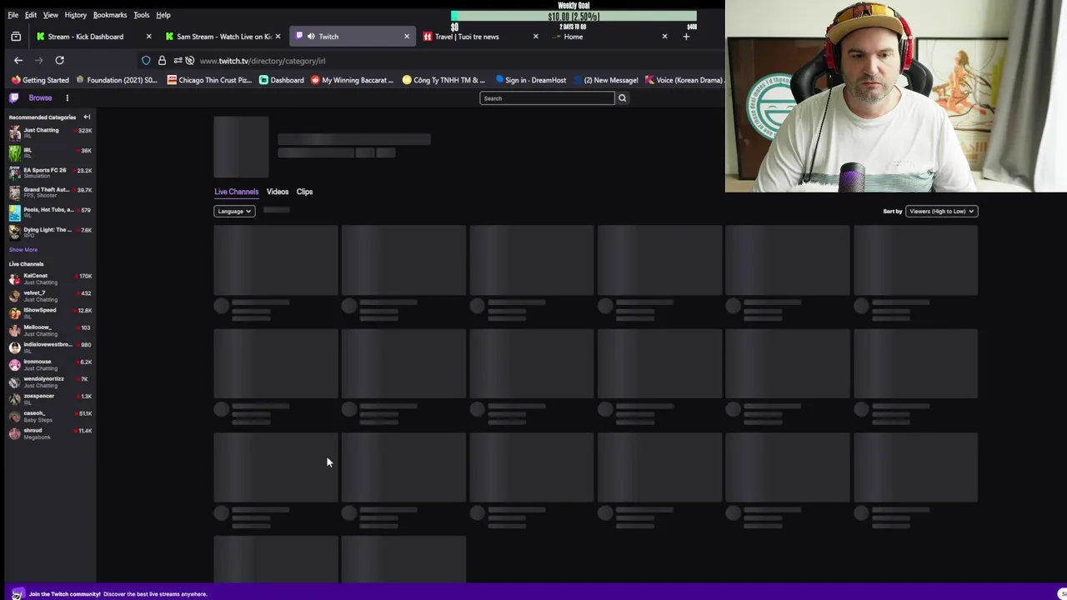The image size is (1067, 600).
Task: Open the History menu
Action: click(75, 15)
